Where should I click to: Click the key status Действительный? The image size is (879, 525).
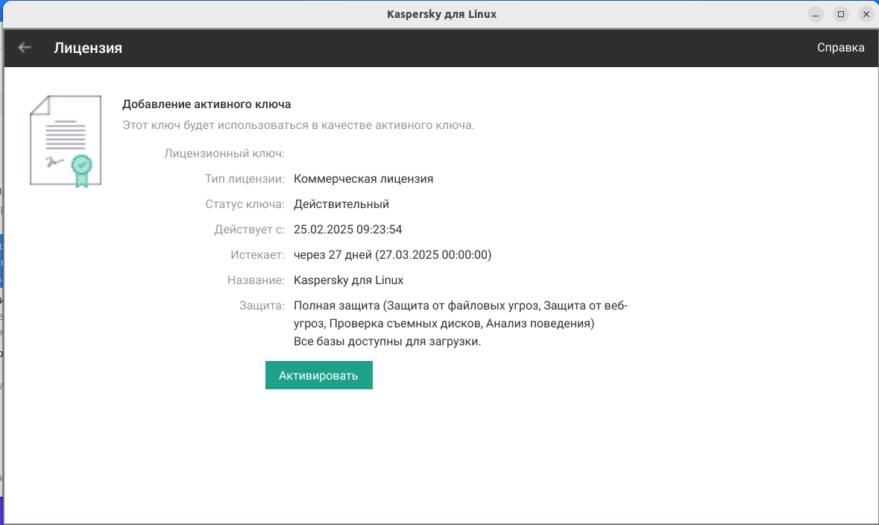coord(341,204)
